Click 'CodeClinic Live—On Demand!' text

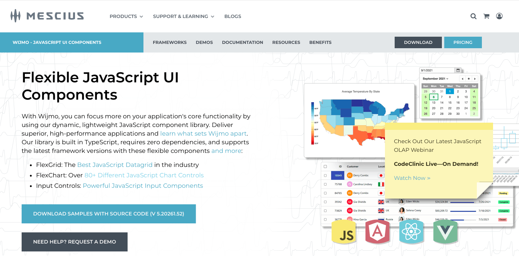(436, 164)
